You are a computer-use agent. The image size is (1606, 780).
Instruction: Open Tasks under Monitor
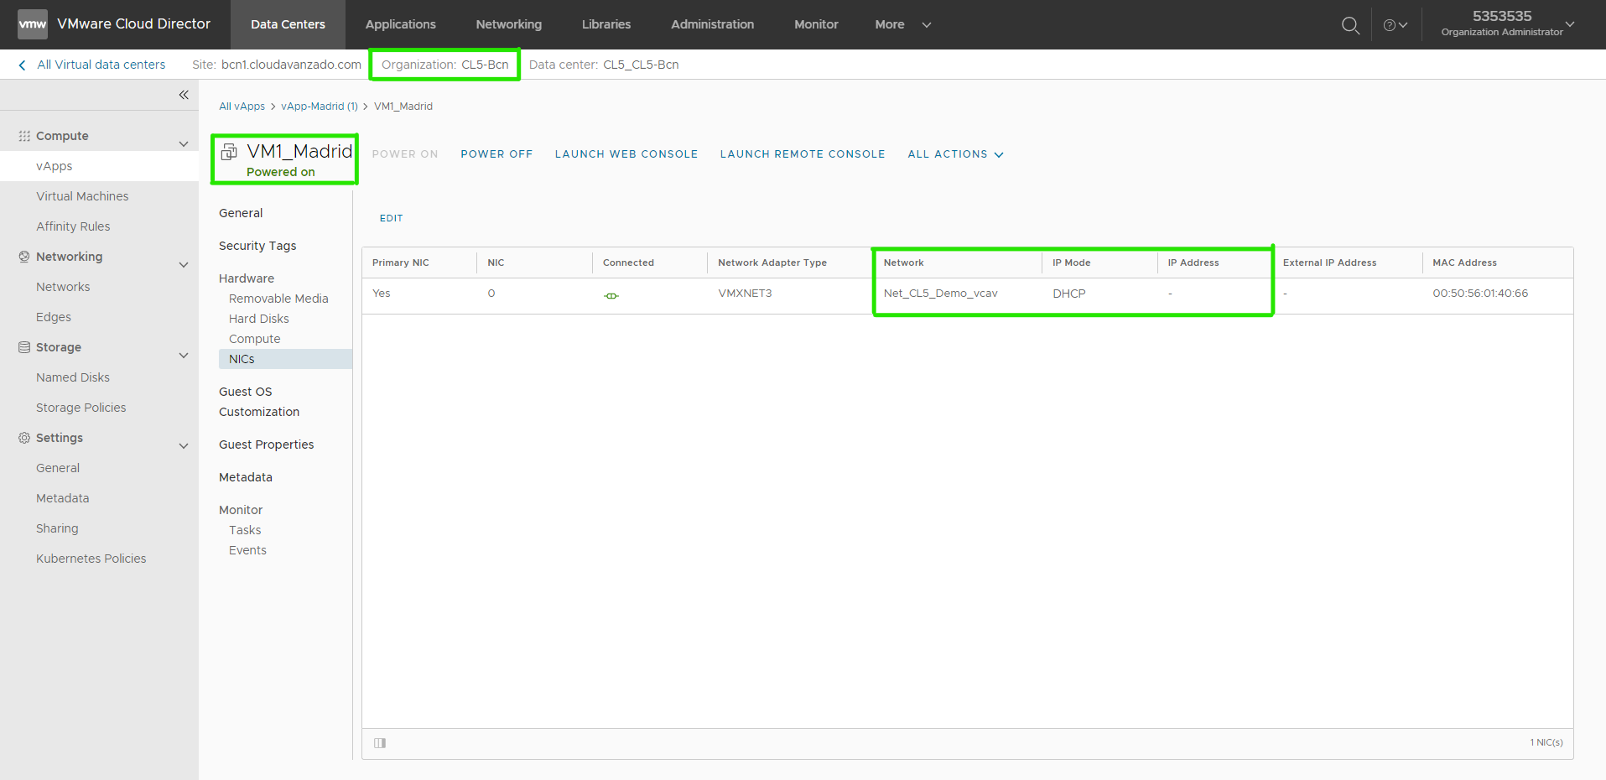[245, 530]
